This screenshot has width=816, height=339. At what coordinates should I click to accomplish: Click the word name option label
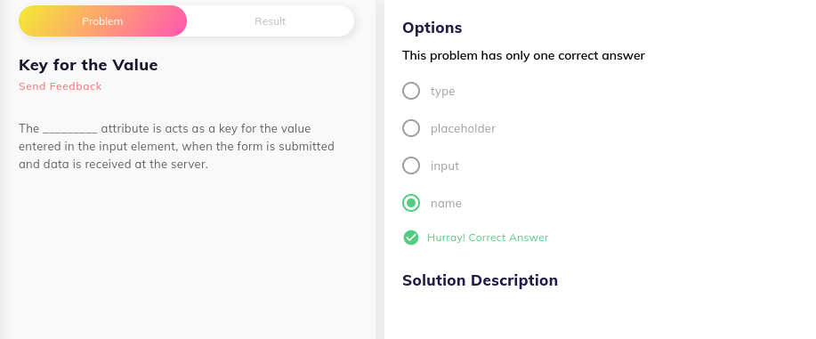pos(446,204)
